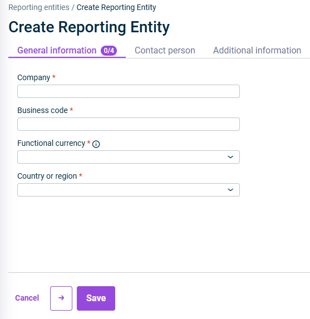Go back to Reporting entities breadcrumb
Screen dimensions: 310x319
[39, 7]
